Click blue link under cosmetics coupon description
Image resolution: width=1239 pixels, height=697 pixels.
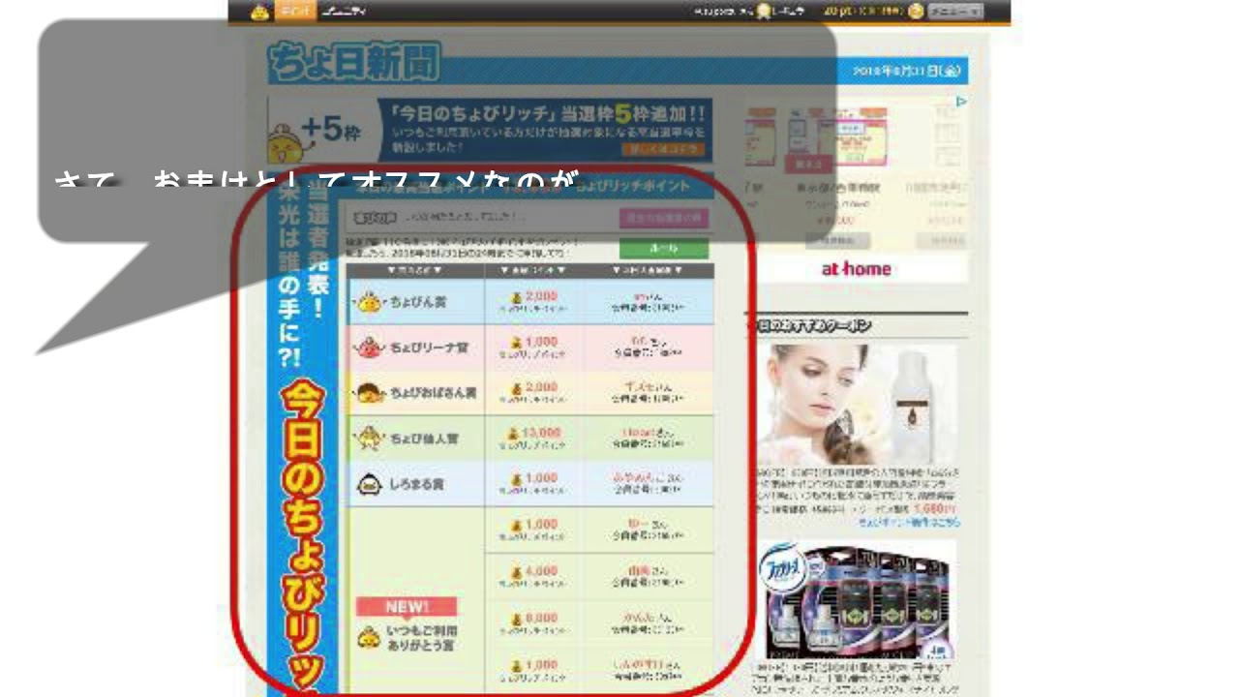pos(909,522)
